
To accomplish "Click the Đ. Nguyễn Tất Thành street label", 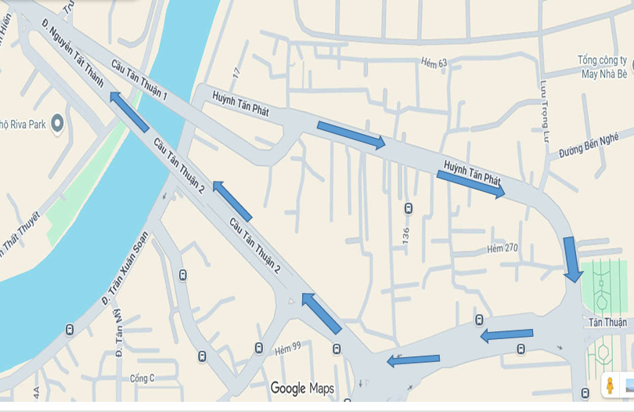I will (73, 52).
